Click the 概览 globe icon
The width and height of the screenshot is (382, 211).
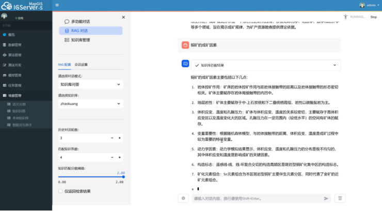(4, 34)
